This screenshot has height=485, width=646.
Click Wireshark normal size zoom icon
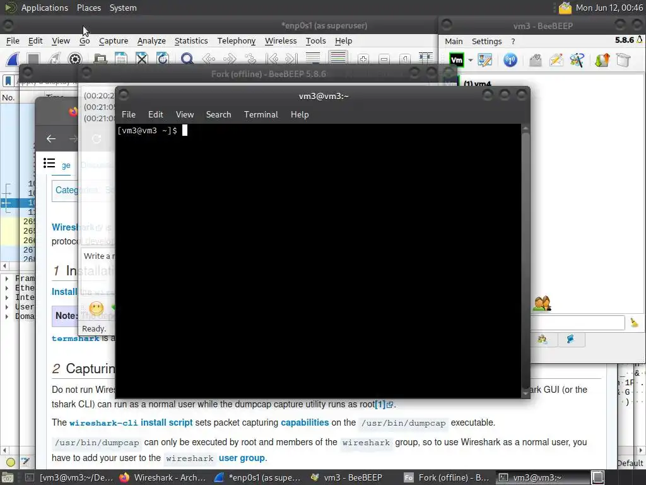(405, 59)
